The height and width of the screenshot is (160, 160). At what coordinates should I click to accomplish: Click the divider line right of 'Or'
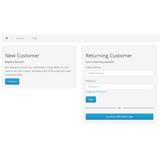click(138, 108)
